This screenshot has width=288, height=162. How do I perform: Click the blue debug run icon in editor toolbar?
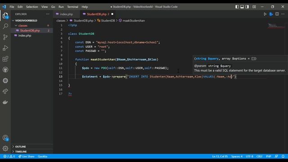point(271,14)
